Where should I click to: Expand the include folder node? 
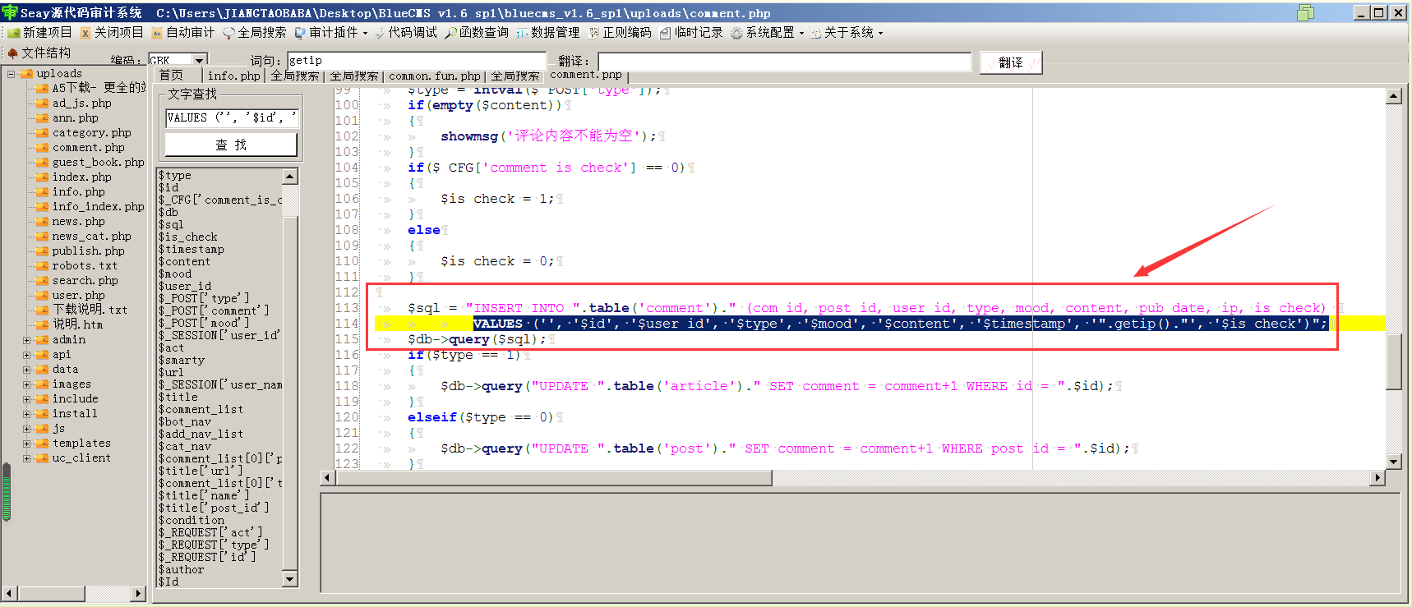click(26, 399)
